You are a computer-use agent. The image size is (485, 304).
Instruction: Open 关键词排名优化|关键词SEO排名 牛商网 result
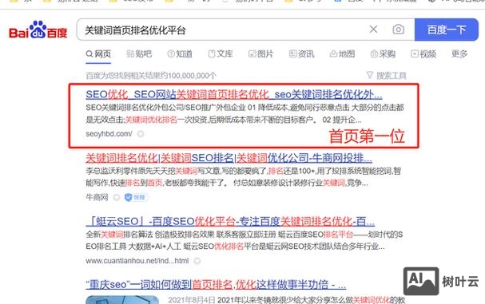tap(229, 158)
